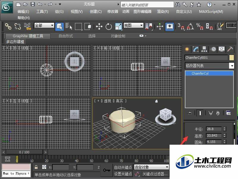Create a new scene with the New icon
The image size is (238, 179).
(18, 4)
